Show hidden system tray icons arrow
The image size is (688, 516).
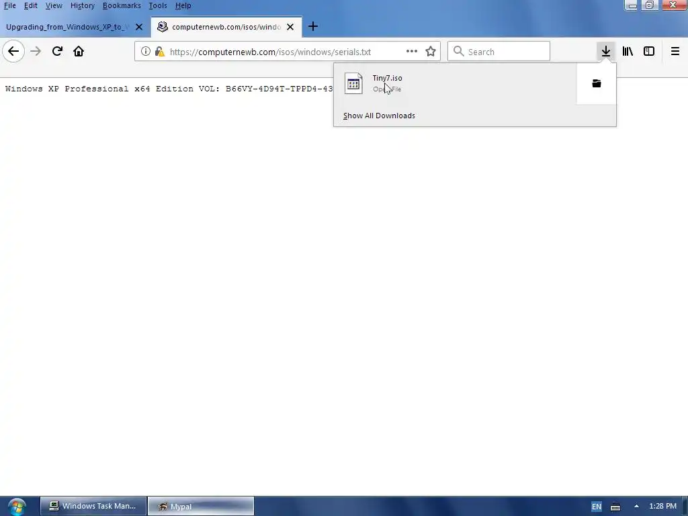tap(636, 506)
